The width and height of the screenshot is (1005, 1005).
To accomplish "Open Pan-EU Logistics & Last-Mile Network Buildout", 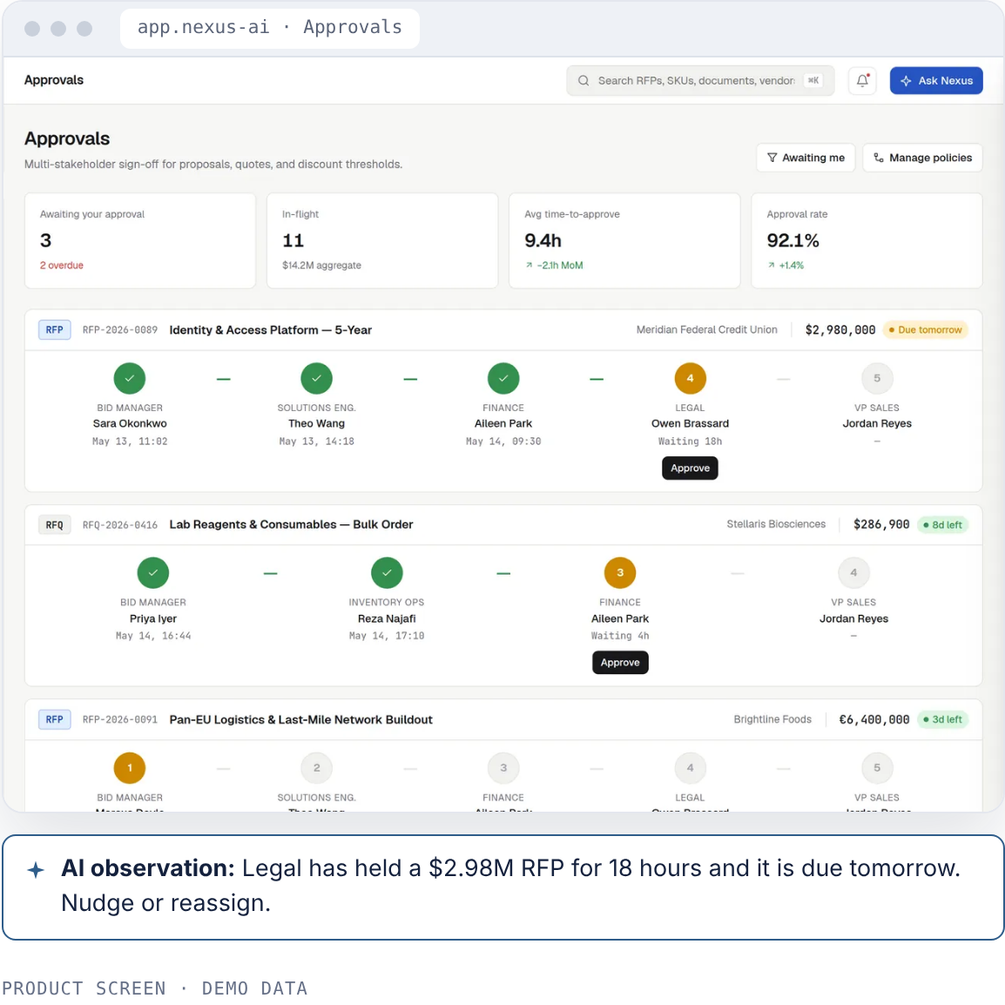I will click(300, 719).
